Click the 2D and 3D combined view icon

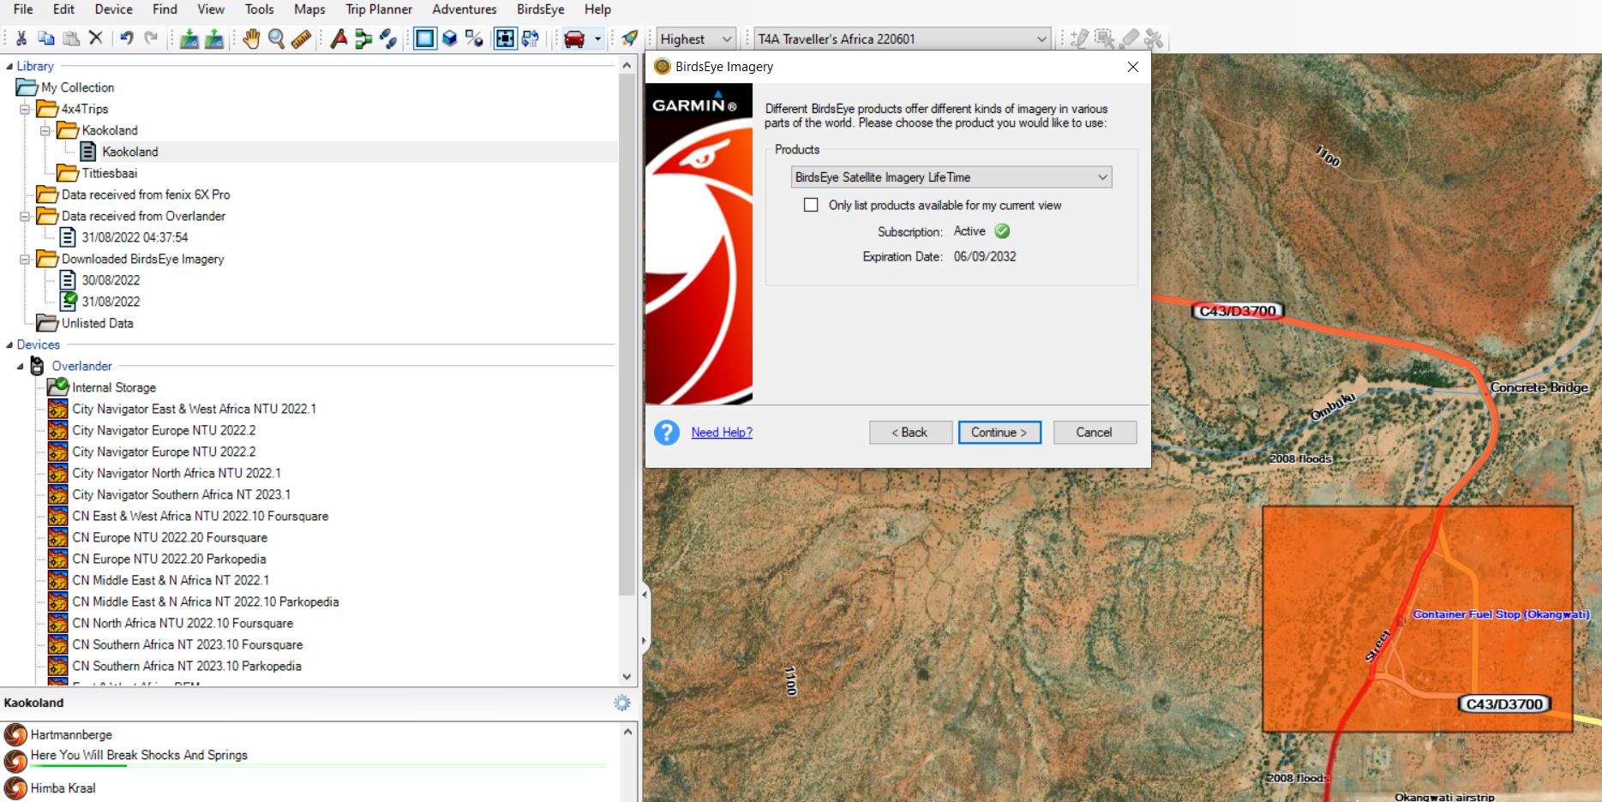(x=475, y=39)
